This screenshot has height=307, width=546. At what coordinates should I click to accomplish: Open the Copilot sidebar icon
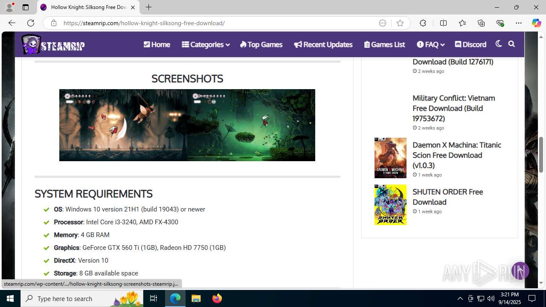click(x=537, y=23)
